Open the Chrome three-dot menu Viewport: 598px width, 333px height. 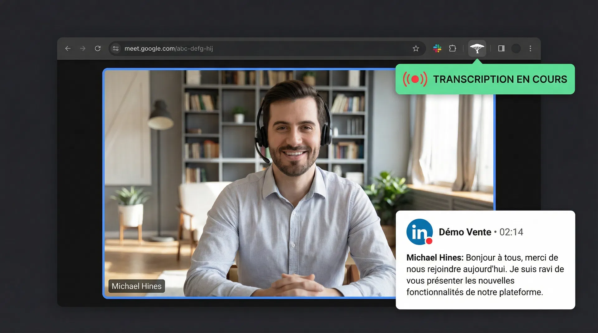[x=530, y=48]
